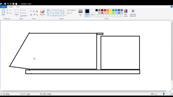Select the Right triangle shape
The height and width of the screenshot is (97, 173).
point(48,13)
